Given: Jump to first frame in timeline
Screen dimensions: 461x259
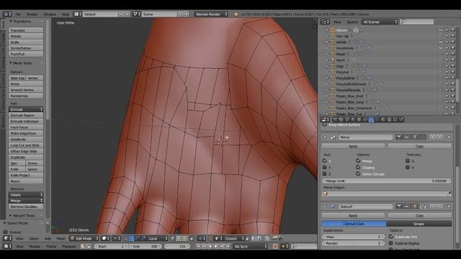Looking at the screenshot, I should pyautogui.click(x=199, y=246).
